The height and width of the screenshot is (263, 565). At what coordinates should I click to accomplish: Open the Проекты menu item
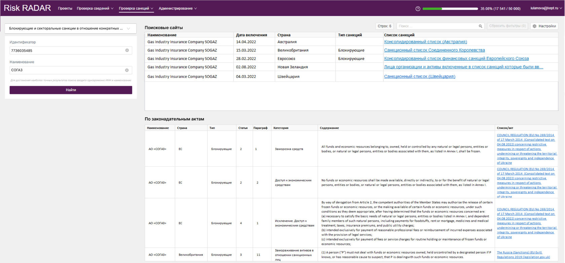click(x=65, y=8)
